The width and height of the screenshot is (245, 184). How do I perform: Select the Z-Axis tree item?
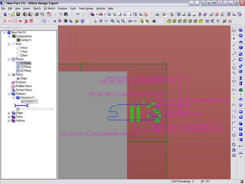pos(24,55)
